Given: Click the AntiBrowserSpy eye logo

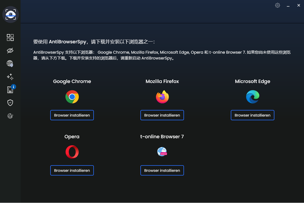Looking at the screenshot, I should click(x=11, y=15).
